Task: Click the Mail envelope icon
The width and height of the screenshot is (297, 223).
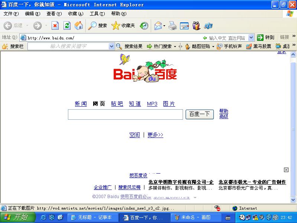Action: coord(158,25)
